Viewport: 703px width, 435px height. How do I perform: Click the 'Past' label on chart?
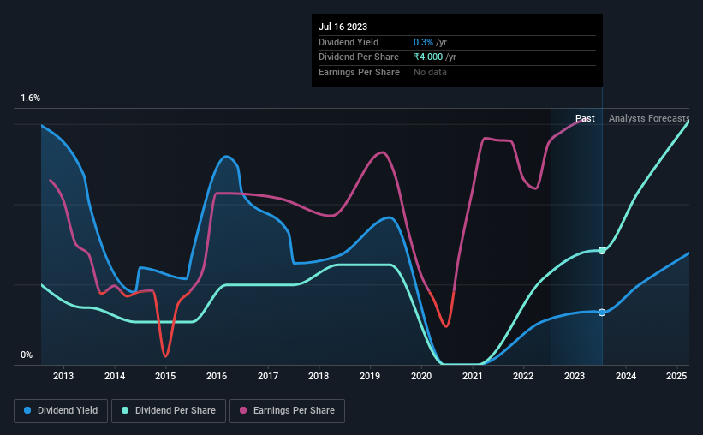[585, 118]
